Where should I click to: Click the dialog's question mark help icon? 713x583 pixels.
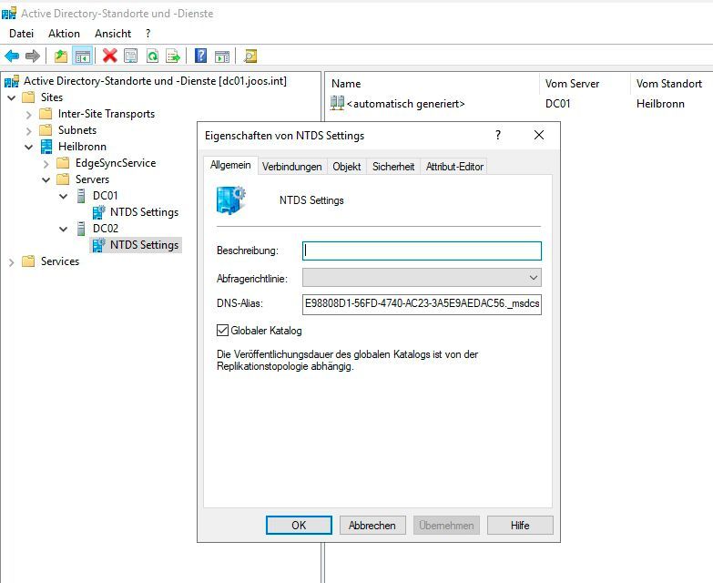(498, 135)
